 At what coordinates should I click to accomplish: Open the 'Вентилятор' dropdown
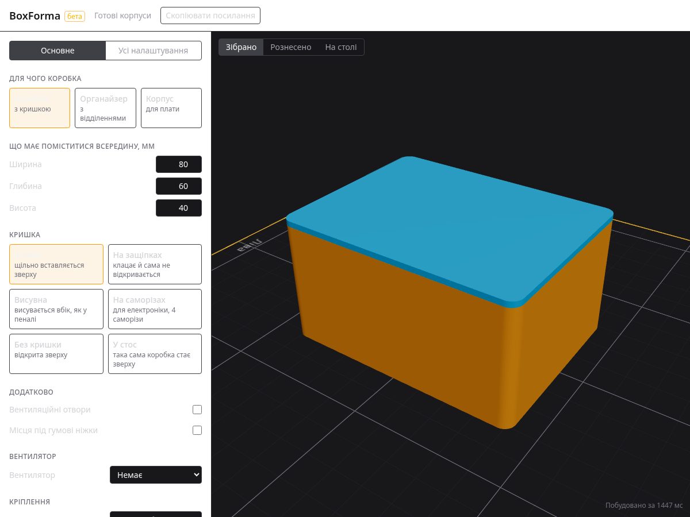click(x=156, y=475)
